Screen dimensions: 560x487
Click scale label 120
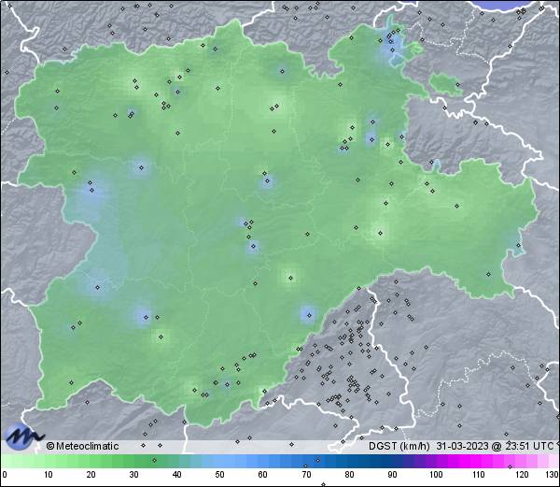click(522, 475)
